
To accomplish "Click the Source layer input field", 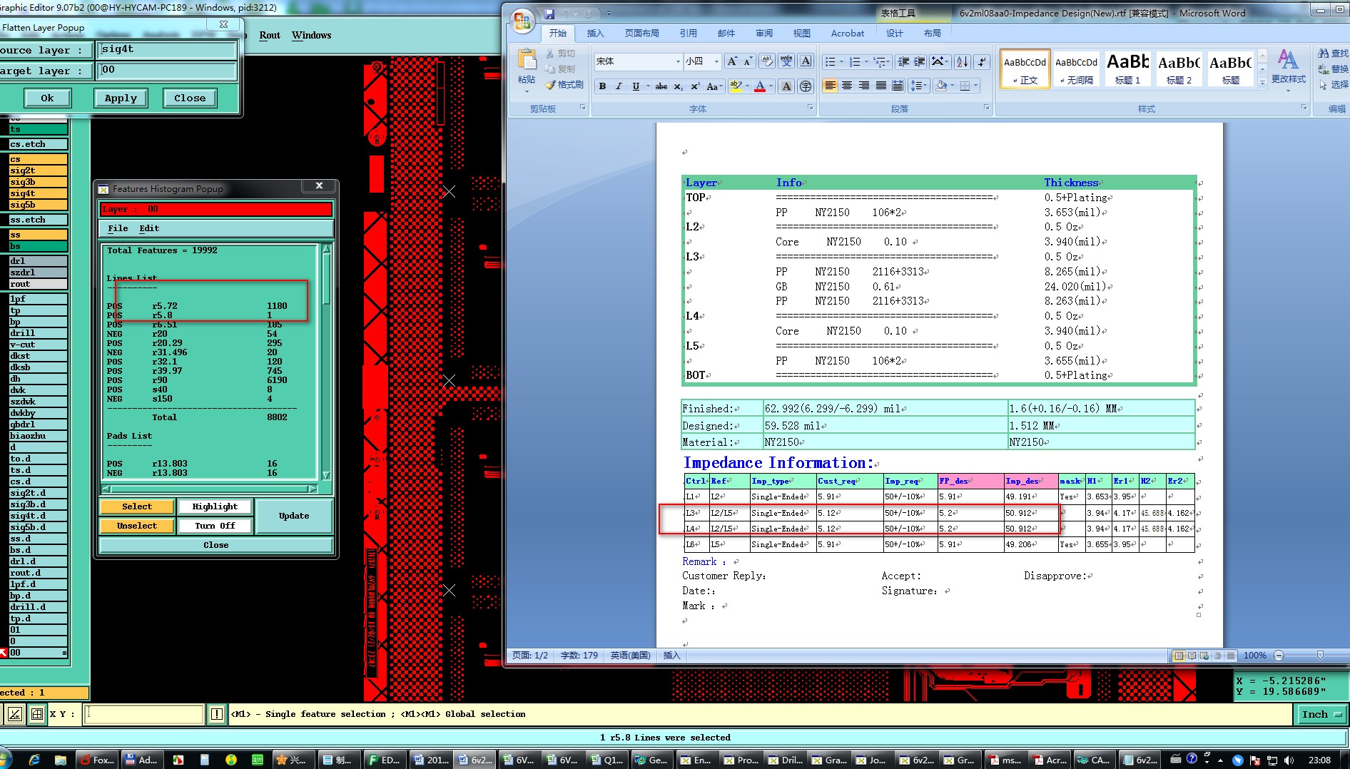I will [167, 50].
